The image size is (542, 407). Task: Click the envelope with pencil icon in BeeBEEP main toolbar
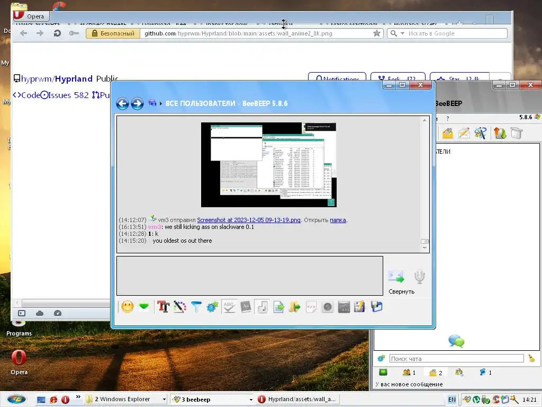click(x=464, y=133)
